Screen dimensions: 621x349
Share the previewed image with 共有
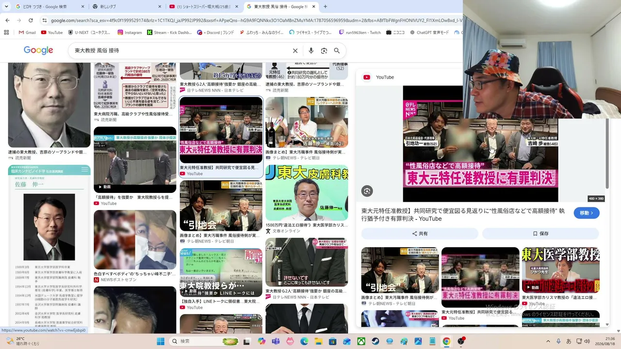click(x=420, y=234)
